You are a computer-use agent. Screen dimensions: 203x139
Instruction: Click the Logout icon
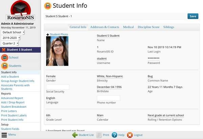[130, 135]
